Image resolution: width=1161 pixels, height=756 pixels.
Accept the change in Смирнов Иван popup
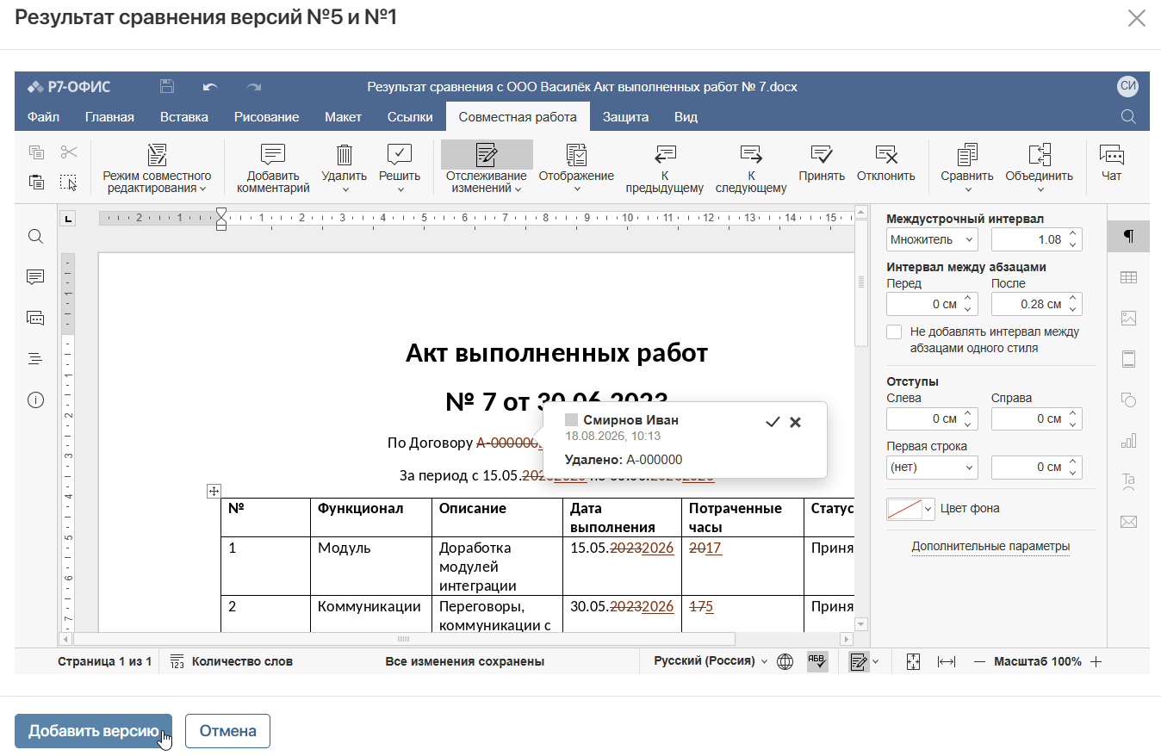point(773,422)
